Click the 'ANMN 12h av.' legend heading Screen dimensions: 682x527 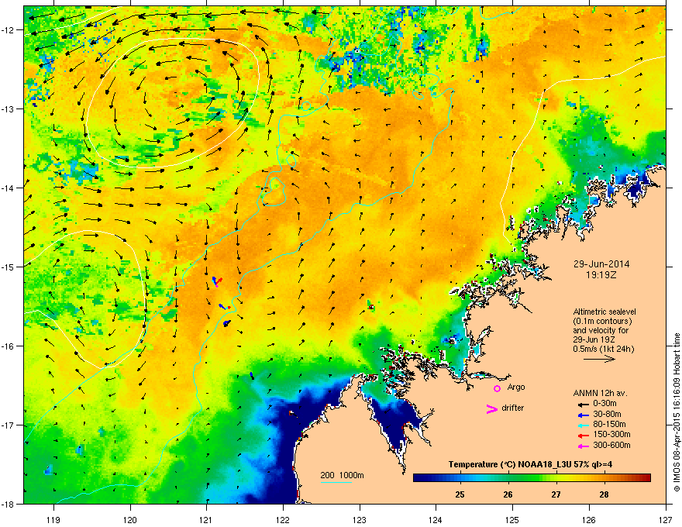pos(600,393)
